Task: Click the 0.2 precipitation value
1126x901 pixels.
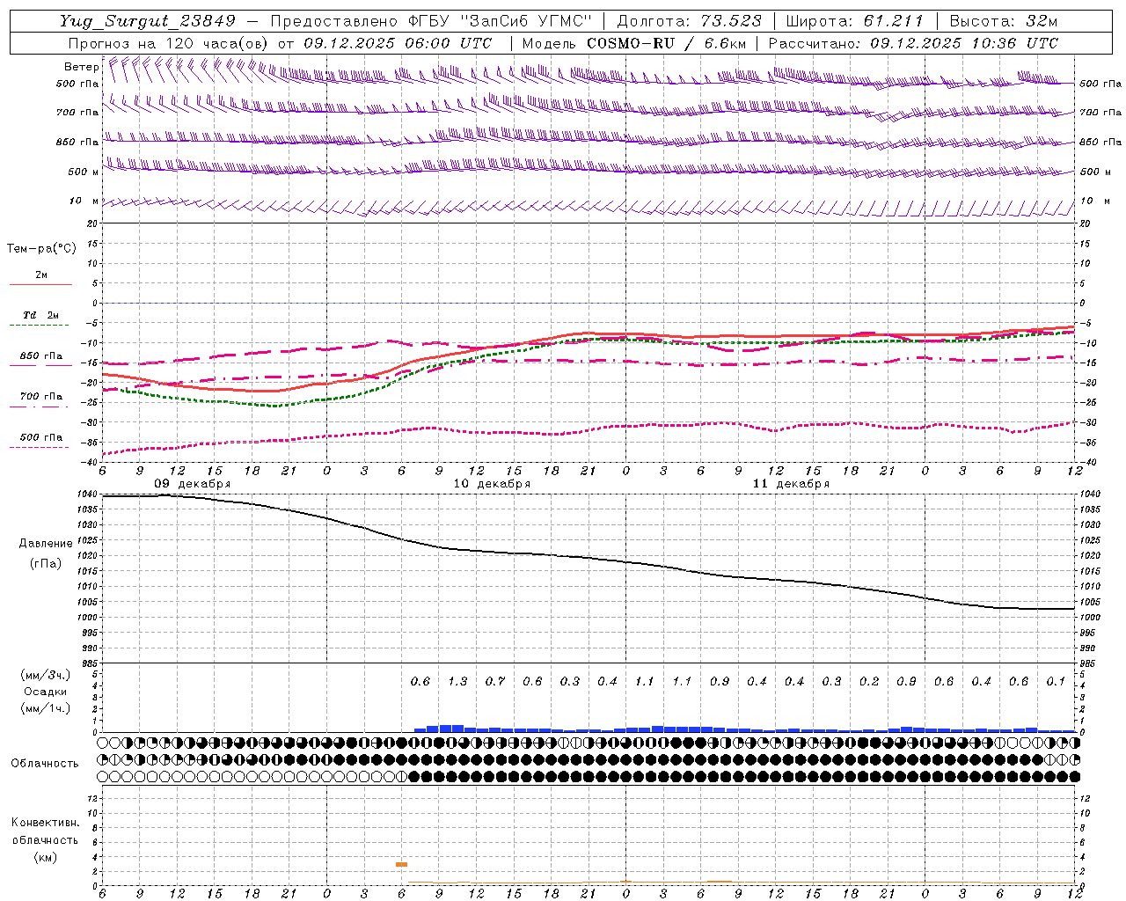Action: pyautogui.click(x=869, y=682)
